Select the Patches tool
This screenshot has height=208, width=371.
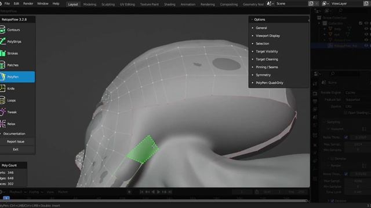[17, 65]
